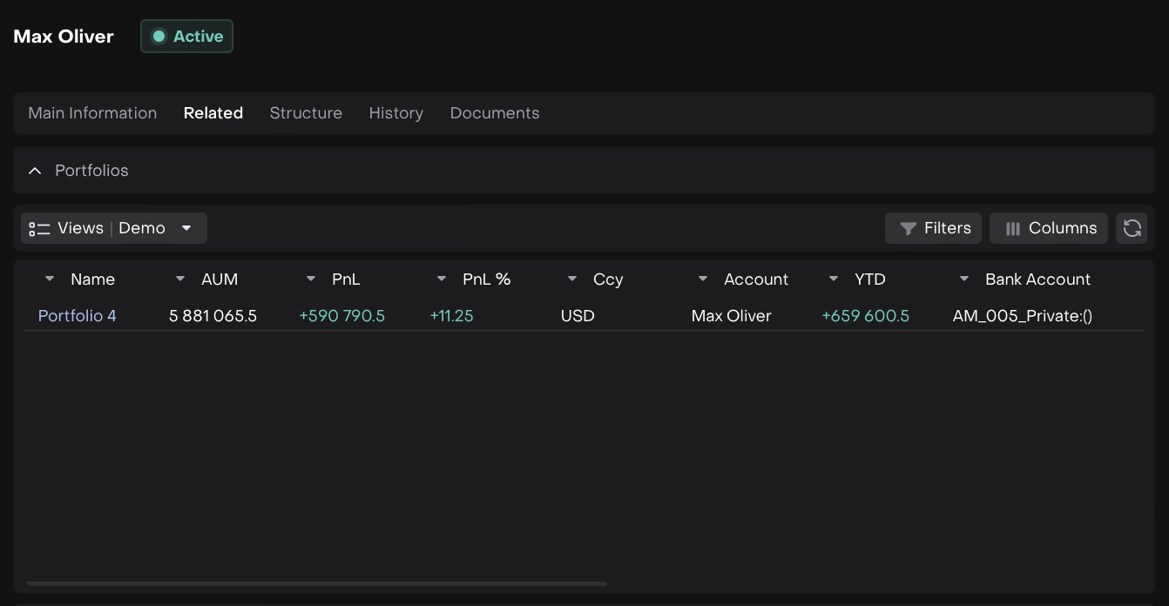Image resolution: width=1169 pixels, height=606 pixels.
Task: Click the Name column sort arrow
Action: tap(50, 279)
